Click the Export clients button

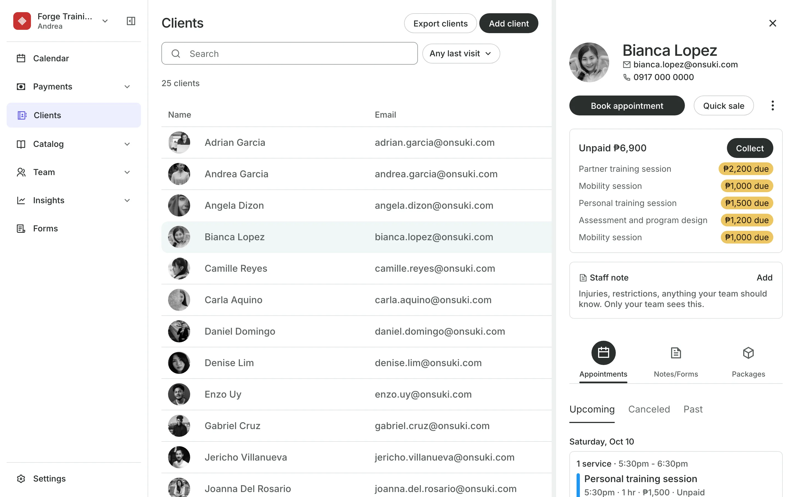440,23
